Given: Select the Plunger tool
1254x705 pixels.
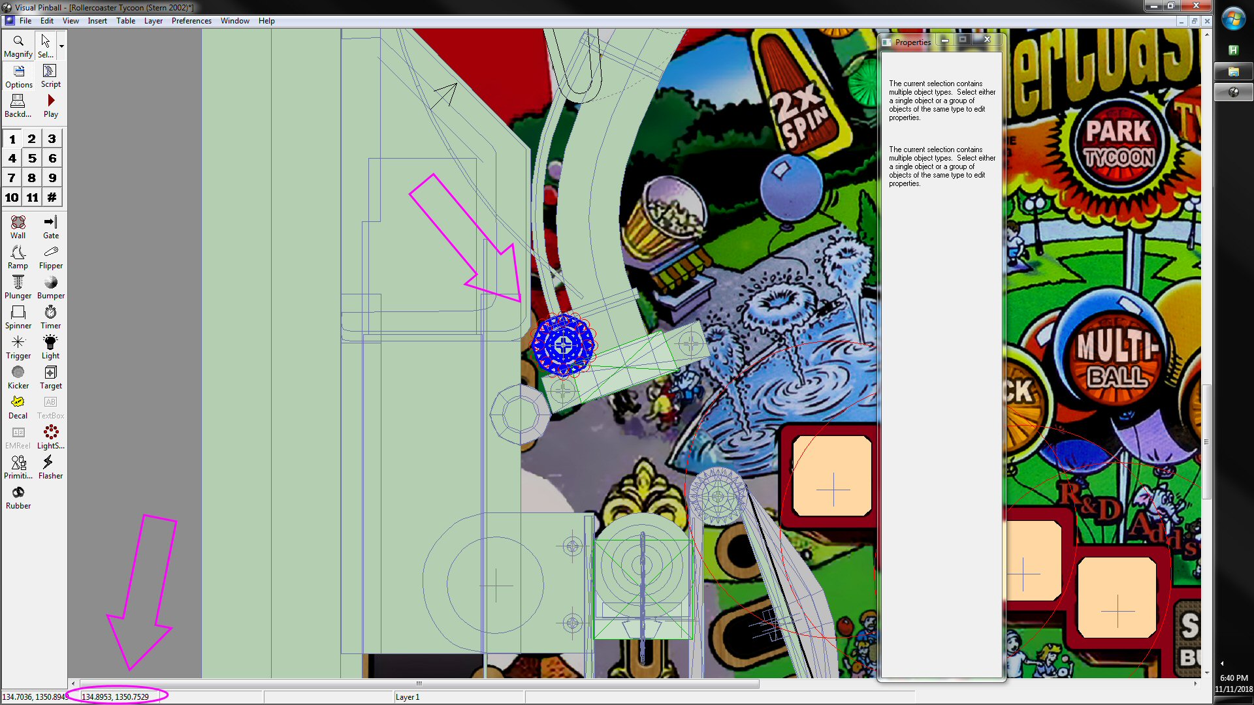Looking at the screenshot, I should tap(18, 287).
